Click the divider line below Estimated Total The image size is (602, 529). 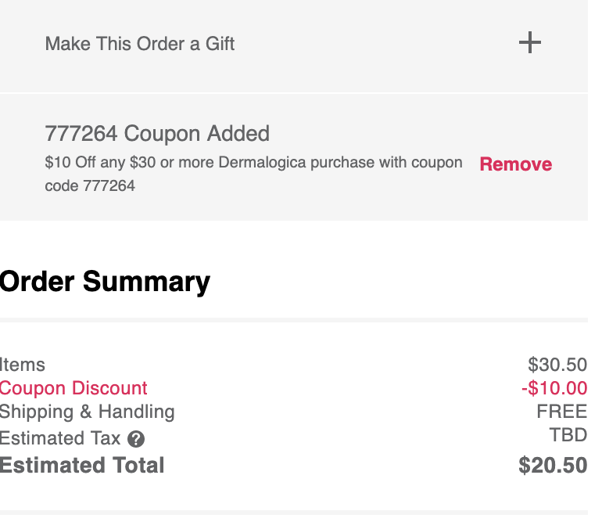coord(294,513)
